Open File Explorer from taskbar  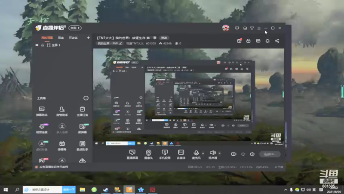[x=82, y=190]
